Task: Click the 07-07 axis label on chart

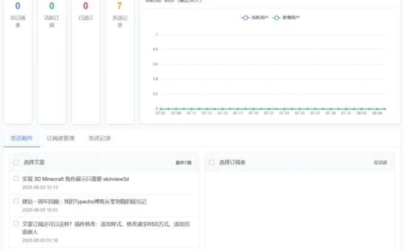Action: tap(161, 113)
